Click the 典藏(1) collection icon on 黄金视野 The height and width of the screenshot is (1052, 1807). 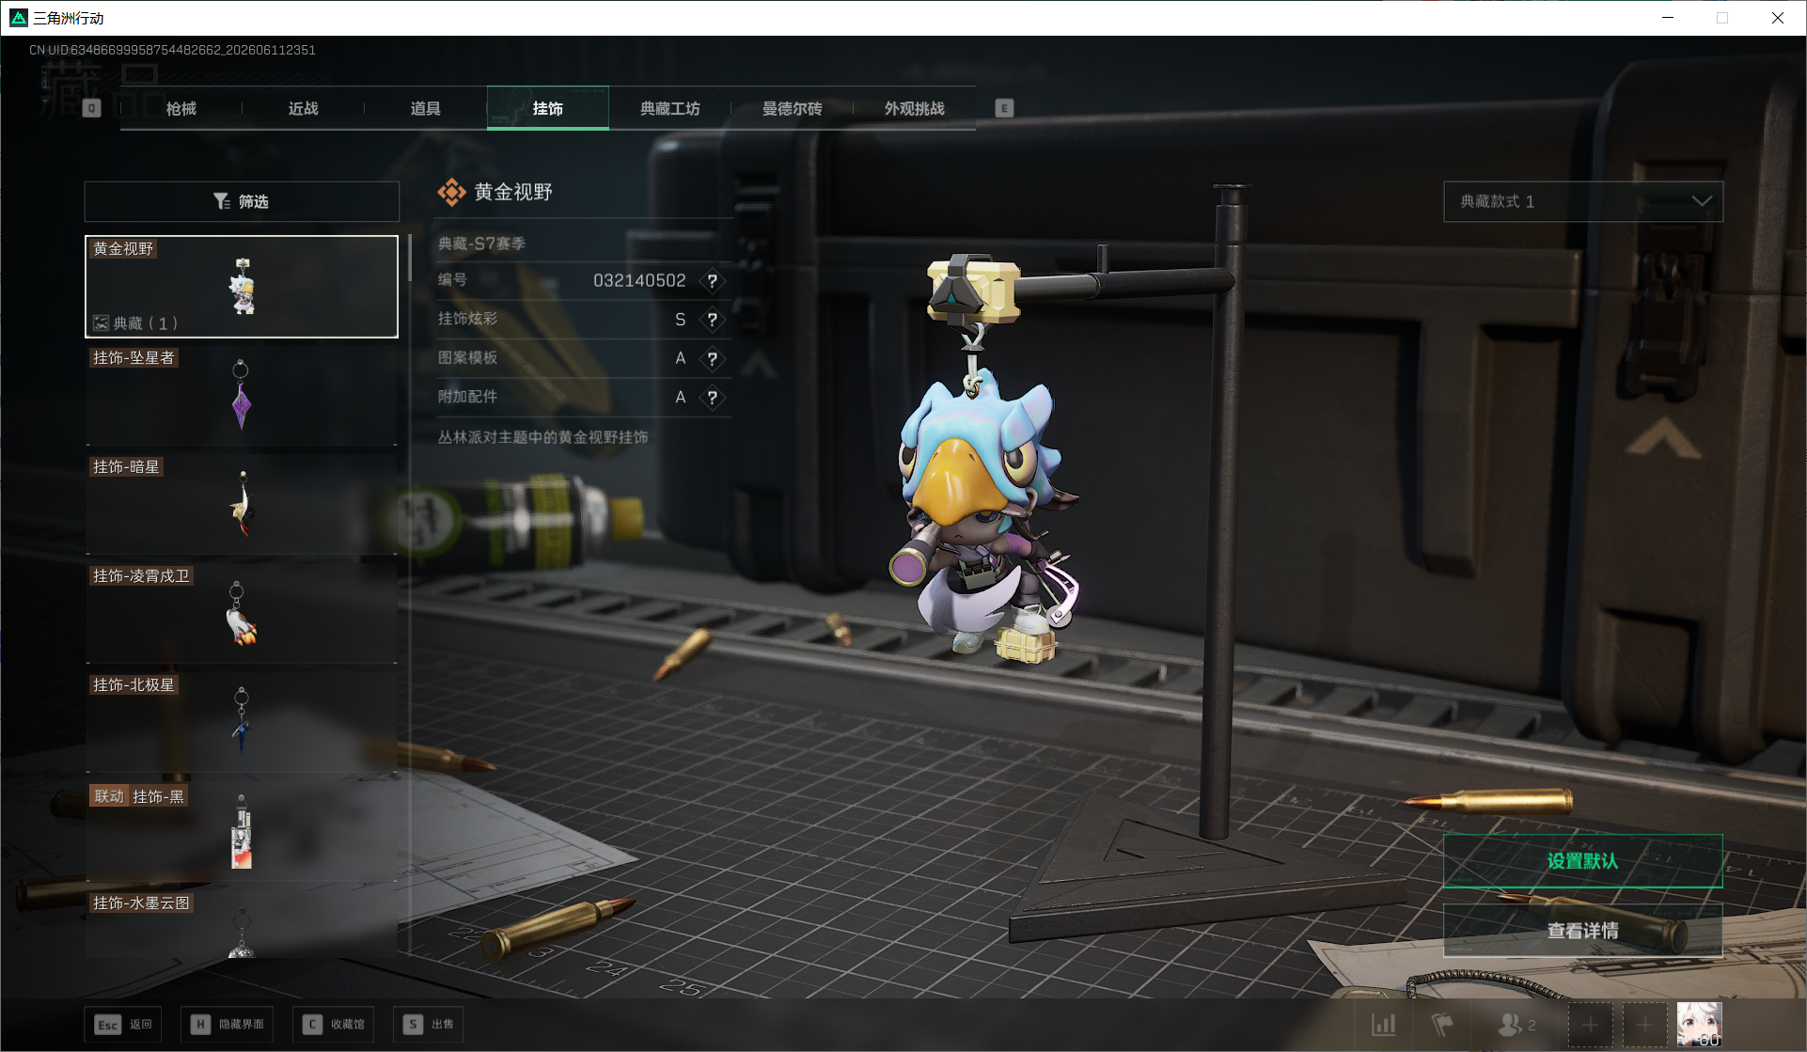point(101,323)
